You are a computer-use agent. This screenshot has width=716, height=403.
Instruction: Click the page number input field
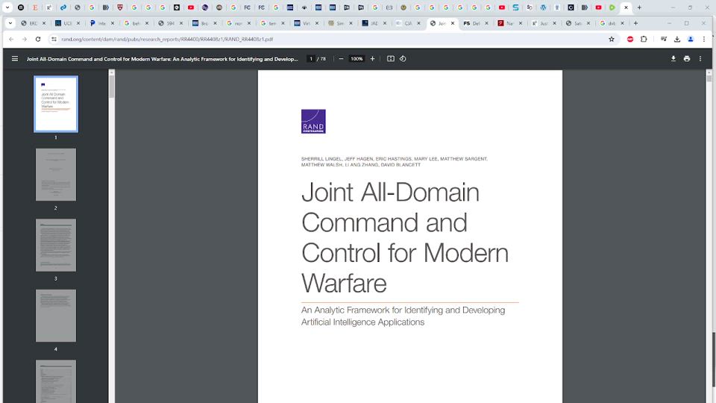(311, 59)
